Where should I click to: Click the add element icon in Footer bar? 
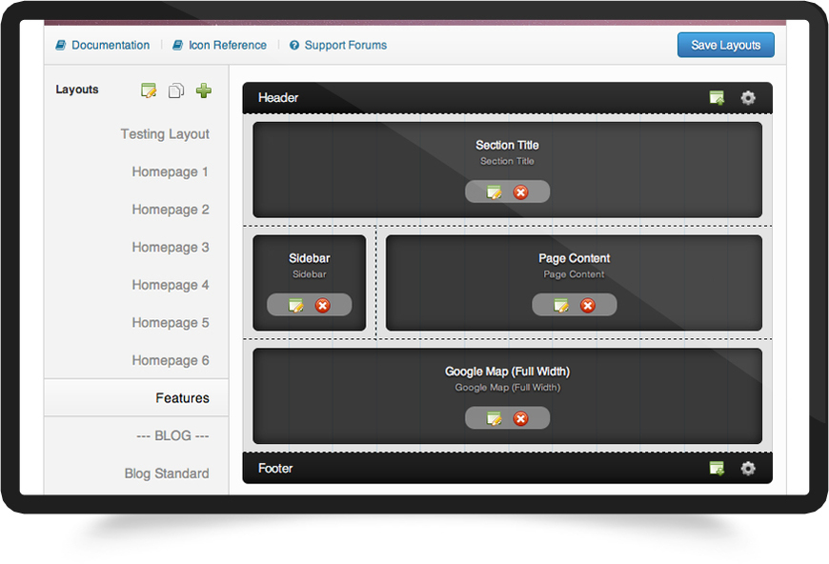tap(717, 468)
